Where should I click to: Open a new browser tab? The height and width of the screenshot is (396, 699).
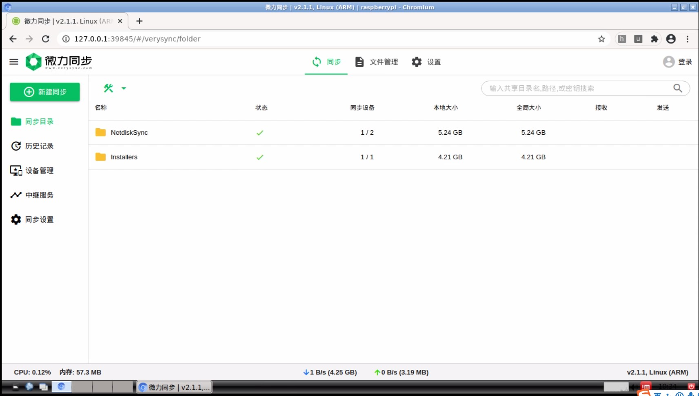140,21
